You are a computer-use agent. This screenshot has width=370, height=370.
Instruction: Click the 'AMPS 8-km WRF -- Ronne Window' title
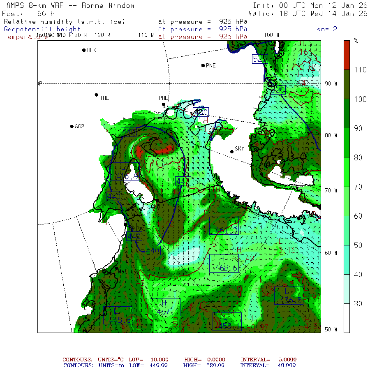tap(71, 5)
